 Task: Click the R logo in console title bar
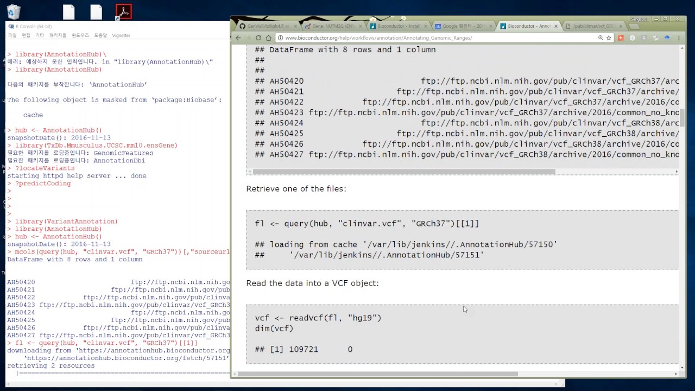coord(11,26)
